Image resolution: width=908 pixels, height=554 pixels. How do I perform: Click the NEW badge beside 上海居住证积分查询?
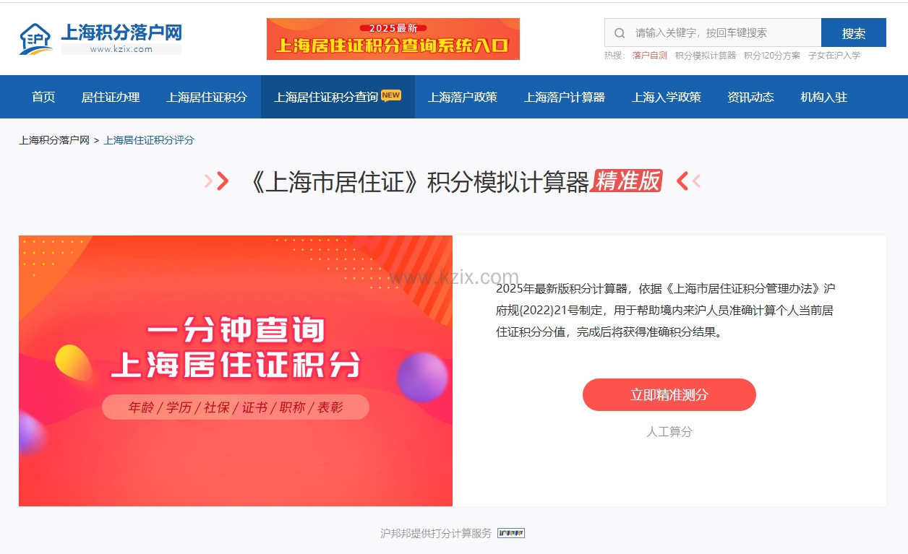(391, 95)
